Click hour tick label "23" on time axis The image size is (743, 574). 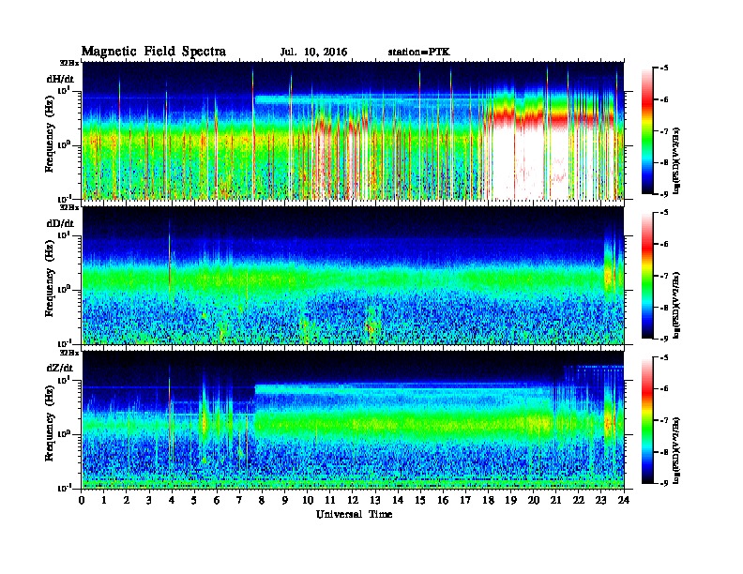(601, 500)
